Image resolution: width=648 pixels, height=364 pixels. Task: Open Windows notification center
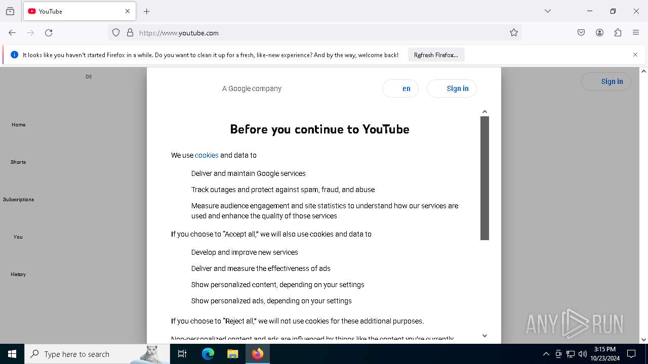click(x=631, y=354)
